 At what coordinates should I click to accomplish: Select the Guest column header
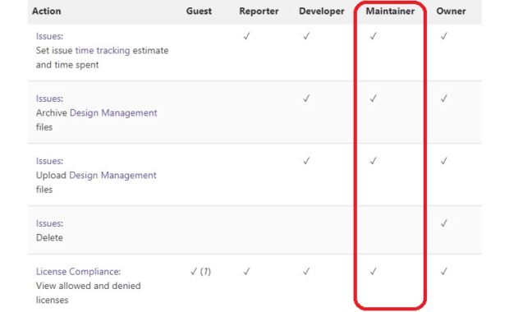199,11
